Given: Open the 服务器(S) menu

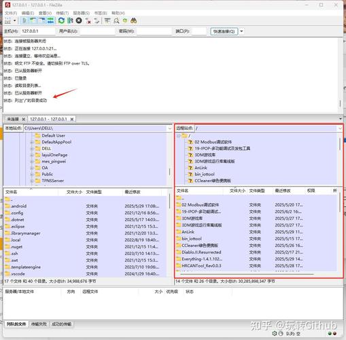Looking at the screenshot, I should [82, 13].
